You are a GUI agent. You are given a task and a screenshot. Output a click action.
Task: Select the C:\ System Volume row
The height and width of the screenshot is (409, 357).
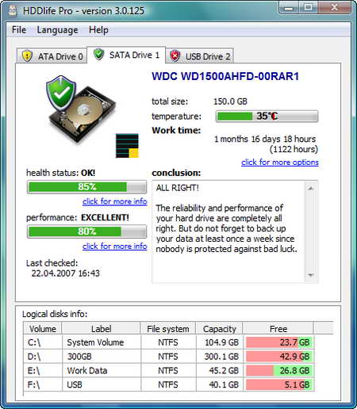(169, 342)
